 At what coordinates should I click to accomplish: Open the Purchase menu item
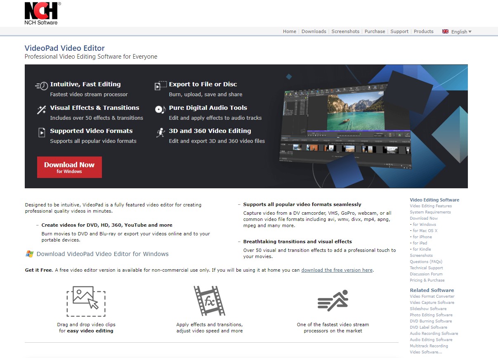[375, 31]
